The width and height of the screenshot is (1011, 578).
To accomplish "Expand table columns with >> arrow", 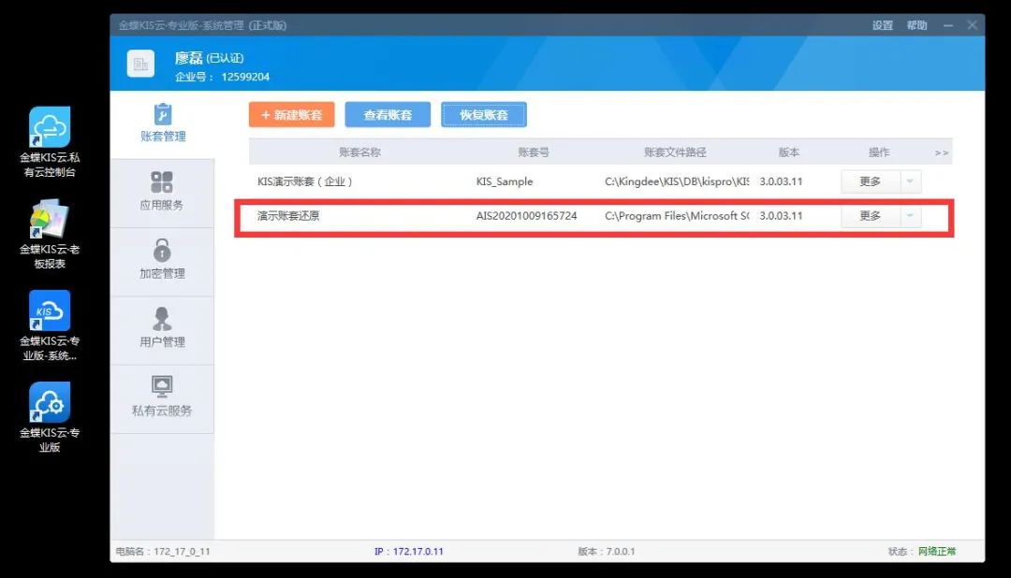I will [942, 152].
